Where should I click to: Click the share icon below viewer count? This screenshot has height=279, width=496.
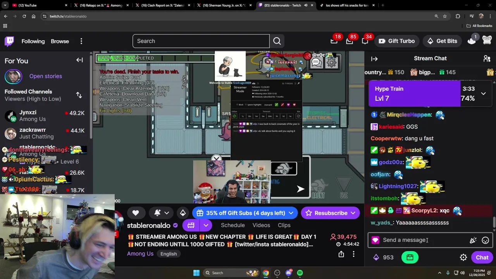pos(341,254)
